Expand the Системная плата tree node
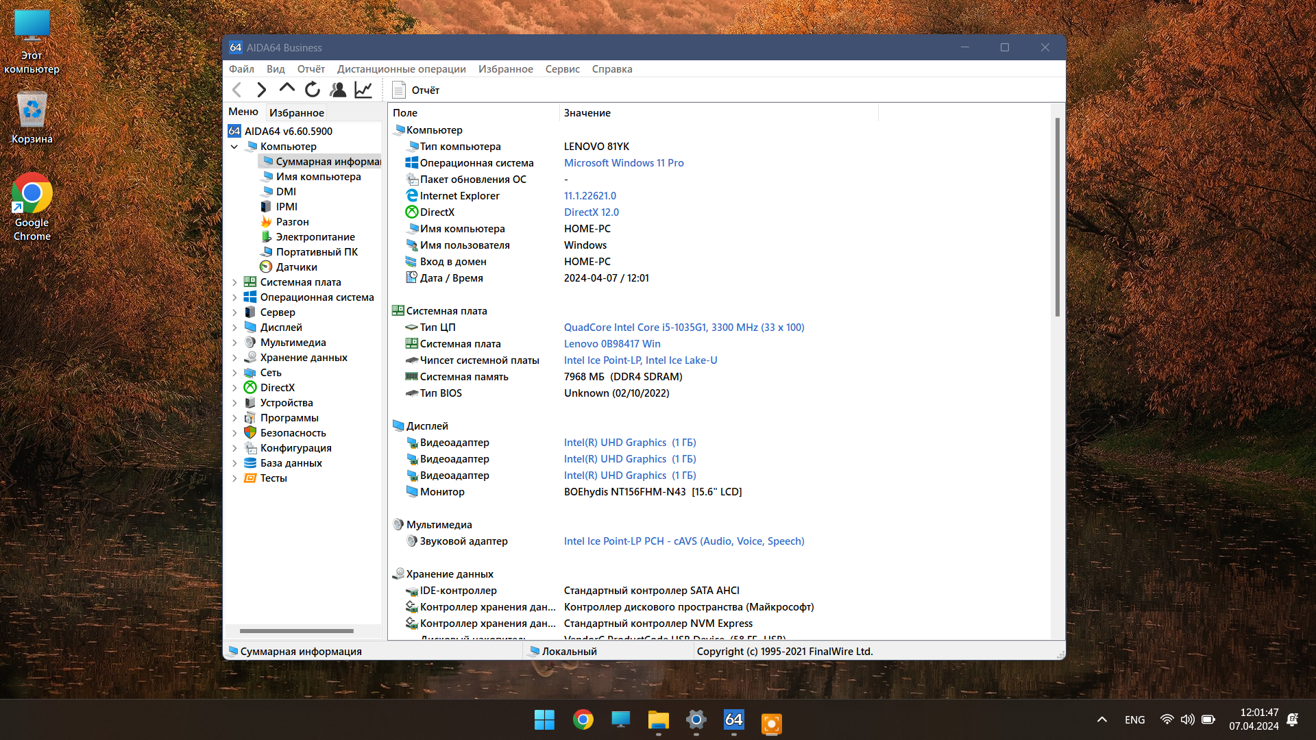1316x740 pixels. [234, 282]
